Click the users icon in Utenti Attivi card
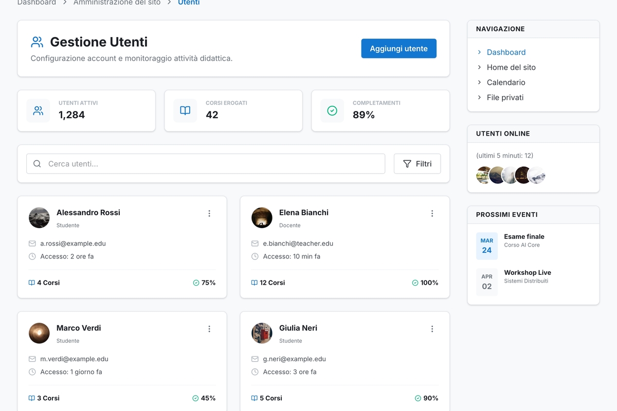Image resolution: width=617 pixels, height=411 pixels. tap(38, 110)
